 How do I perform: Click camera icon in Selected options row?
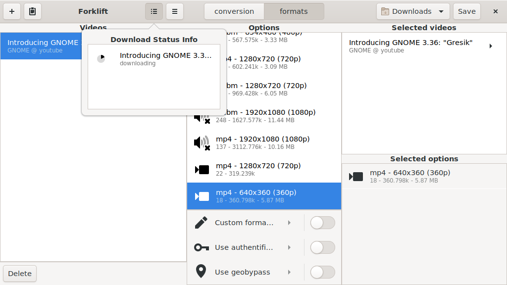tap(356, 177)
